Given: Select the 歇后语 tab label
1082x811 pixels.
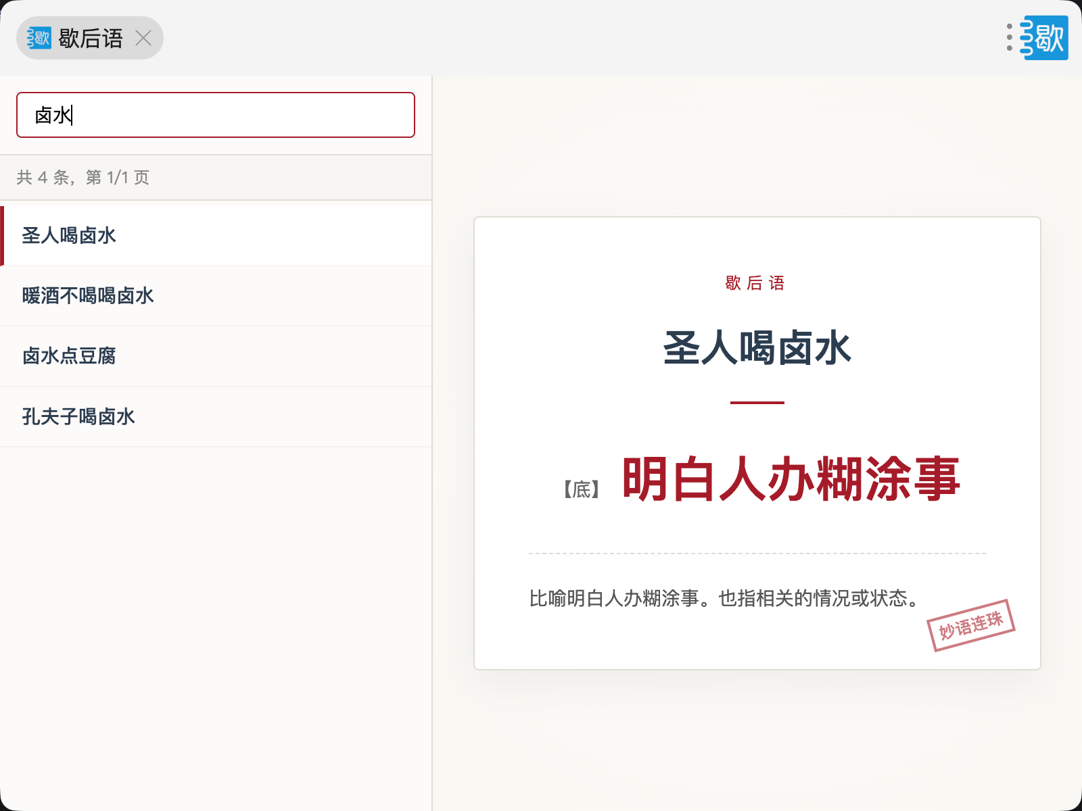Looking at the screenshot, I should (x=91, y=38).
